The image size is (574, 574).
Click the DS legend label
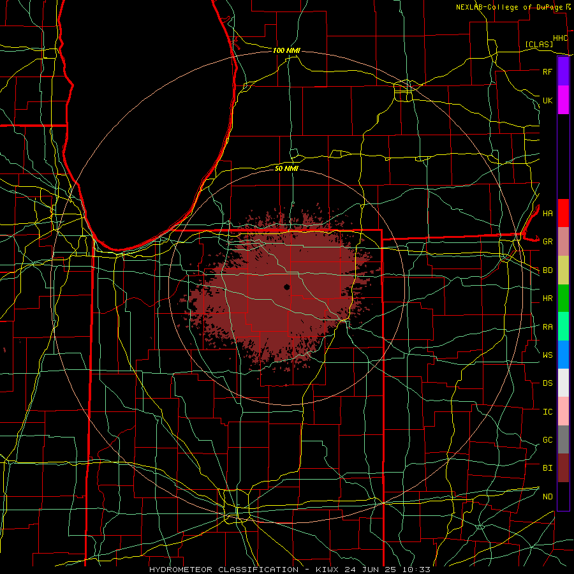pyautogui.click(x=547, y=383)
